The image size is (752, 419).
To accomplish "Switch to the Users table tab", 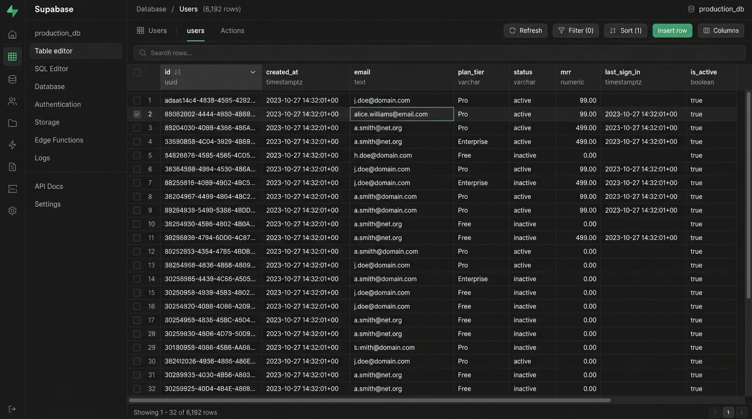I will tap(152, 31).
